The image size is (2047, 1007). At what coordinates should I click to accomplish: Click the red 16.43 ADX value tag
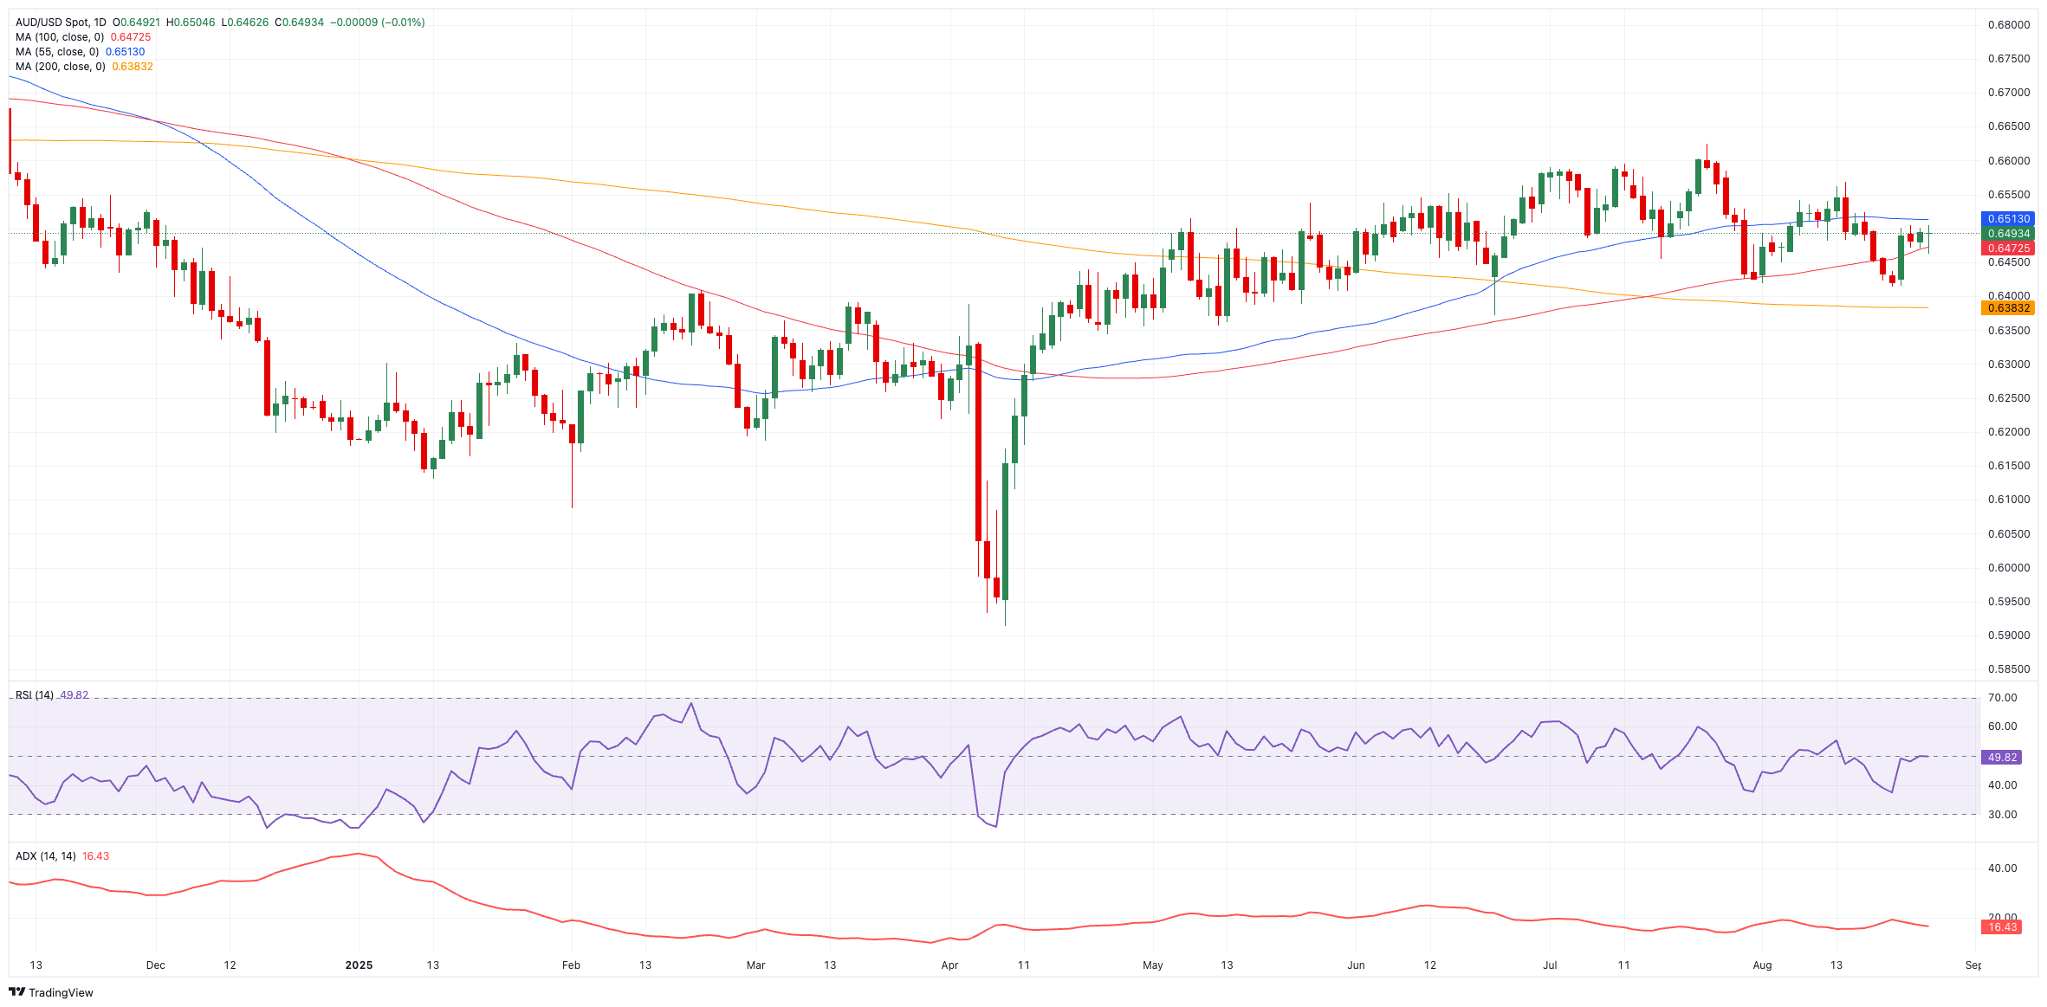click(2002, 927)
